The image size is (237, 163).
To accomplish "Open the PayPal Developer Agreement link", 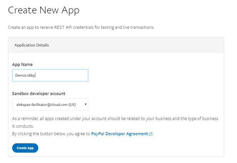I will pos(120,134).
